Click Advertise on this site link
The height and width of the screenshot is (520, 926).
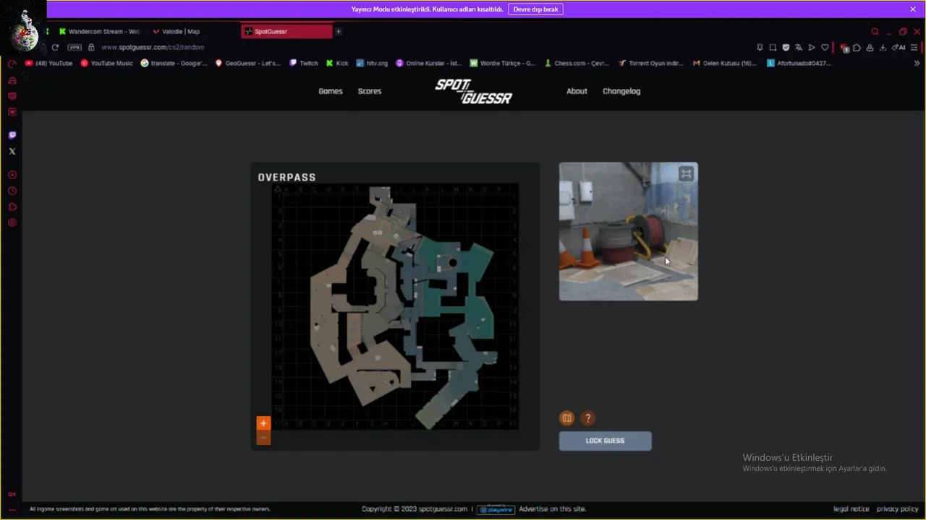coord(553,509)
